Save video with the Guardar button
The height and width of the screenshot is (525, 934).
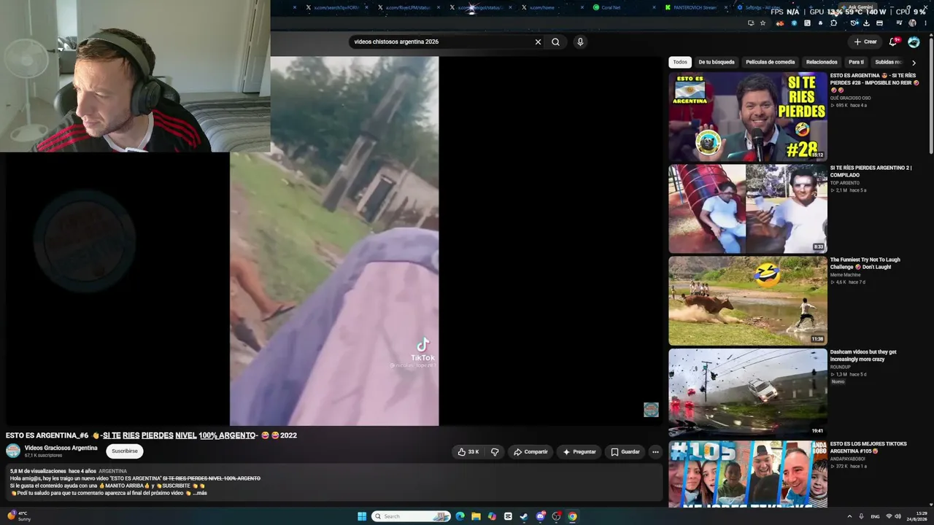tap(625, 452)
